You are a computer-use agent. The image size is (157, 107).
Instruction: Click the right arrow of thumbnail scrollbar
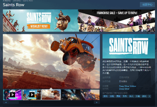pyautogui.click(x=97, y=102)
